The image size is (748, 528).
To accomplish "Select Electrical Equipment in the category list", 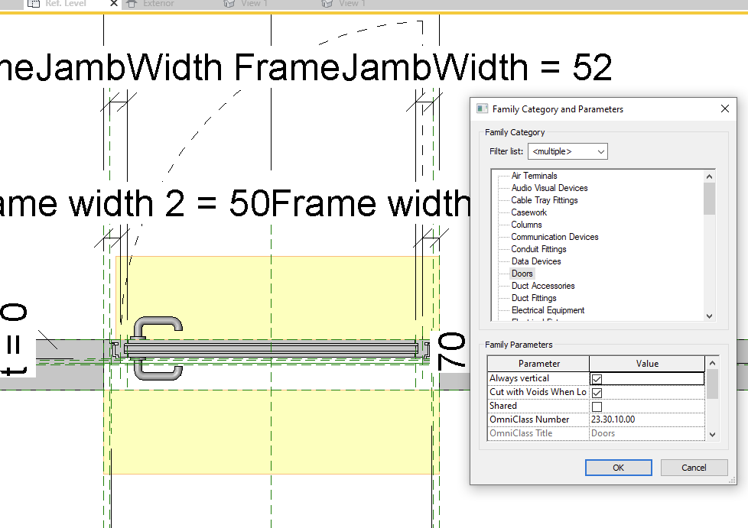I will pos(548,309).
